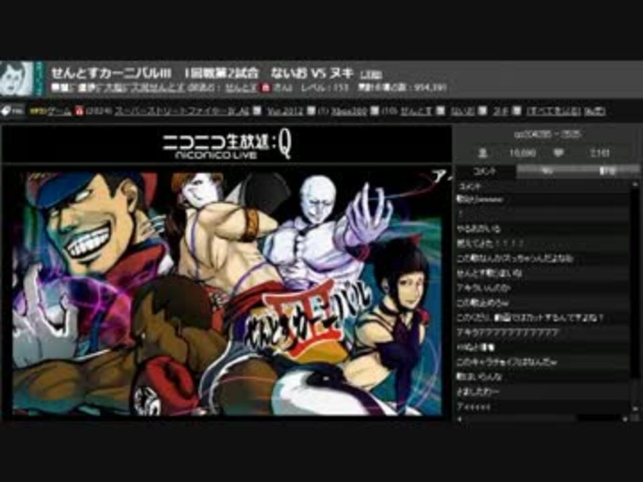Click the dictionary icon after Xbox360 tag
This screenshot has width=643, height=482.
point(374,110)
